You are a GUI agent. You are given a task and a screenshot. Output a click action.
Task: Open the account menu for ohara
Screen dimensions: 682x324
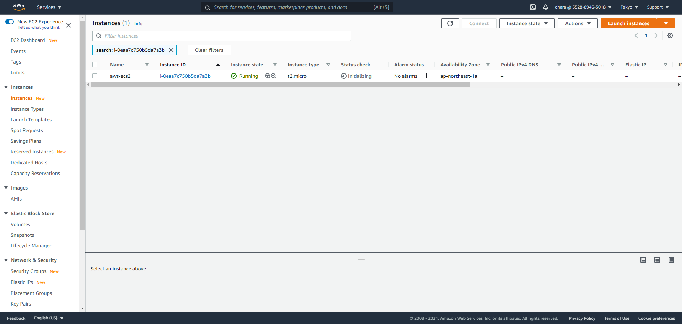[583, 7]
